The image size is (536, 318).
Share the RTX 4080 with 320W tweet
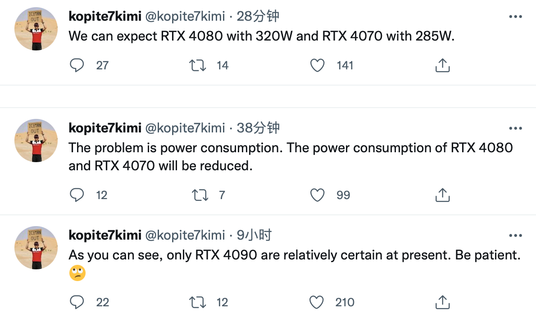coord(442,65)
